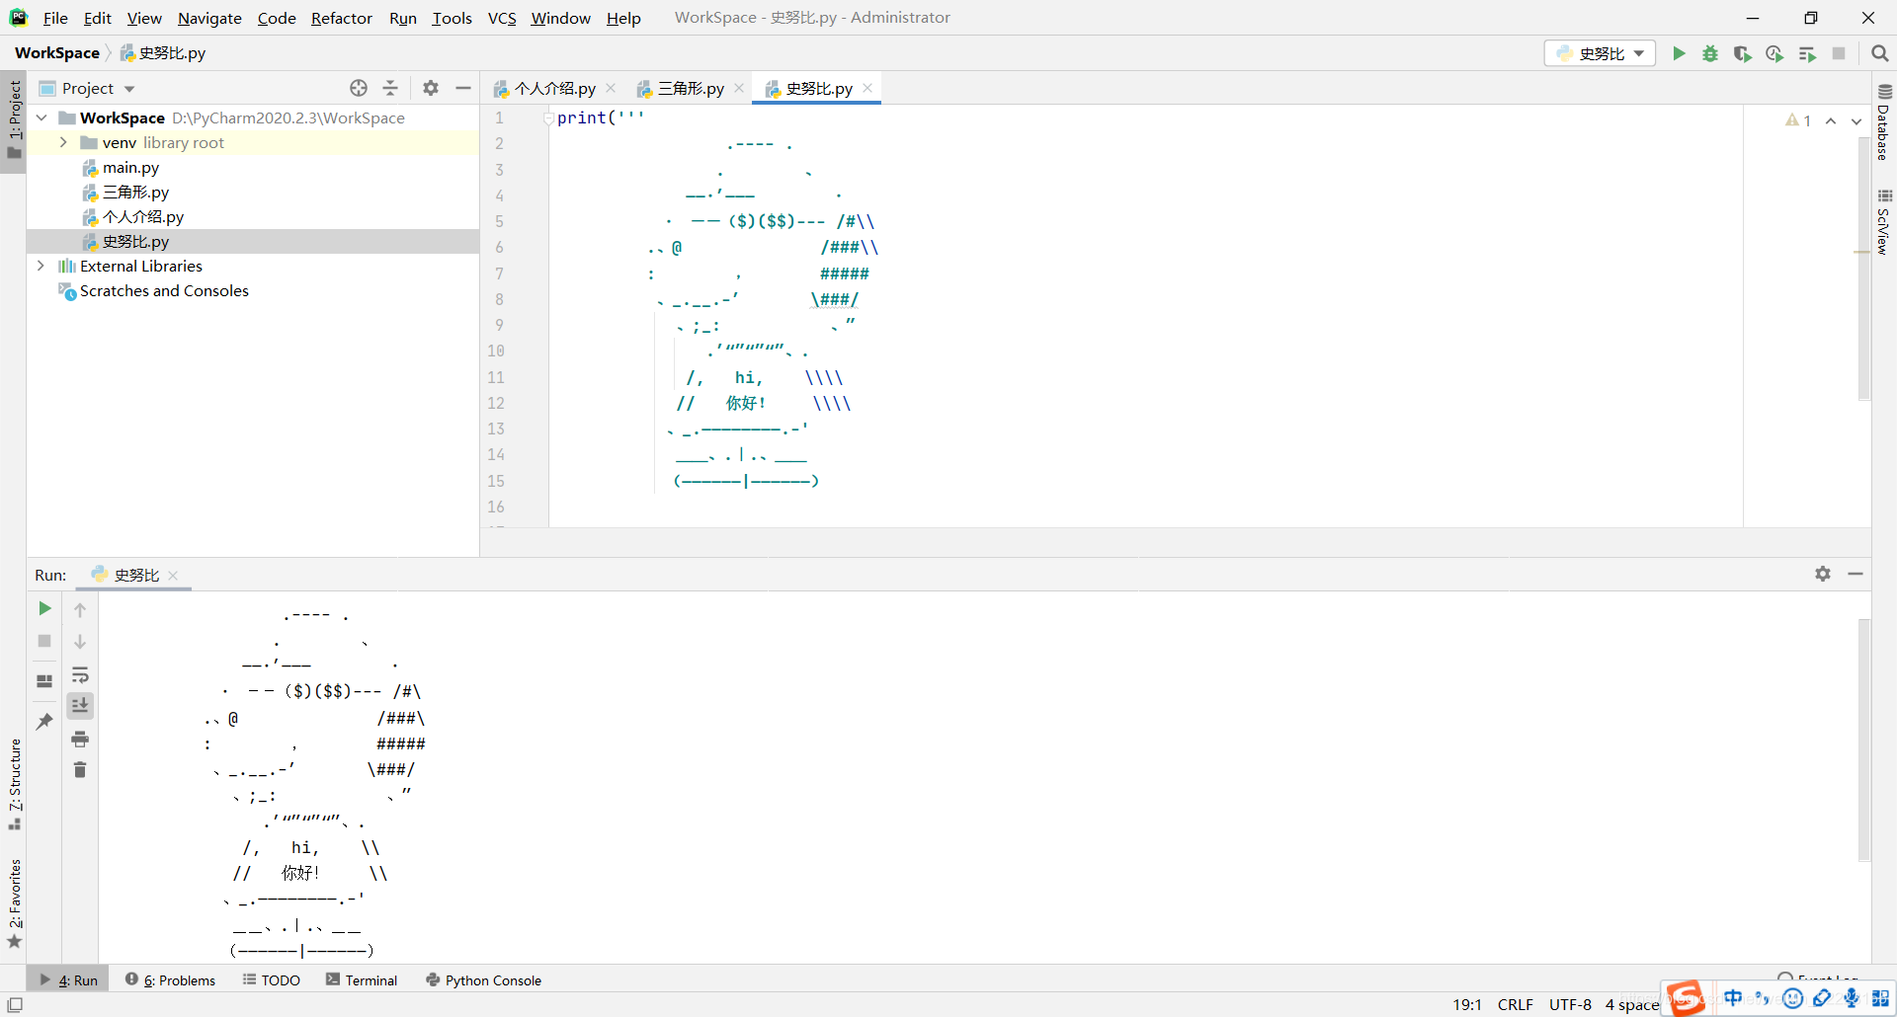Screen dimensions: 1897x1017
Task: Close the 史努比 Run tab
Action: click(x=173, y=575)
